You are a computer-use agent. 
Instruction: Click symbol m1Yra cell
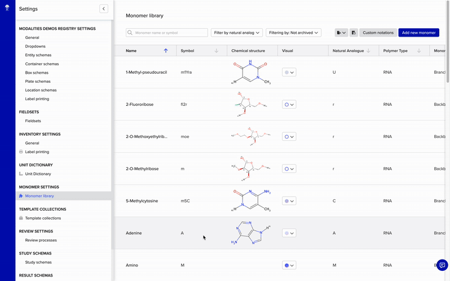pos(186,72)
